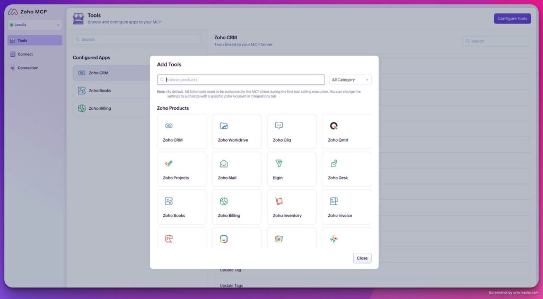543x299 pixels.
Task: Select the Zoho Desk icon
Action: pyautogui.click(x=334, y=163)
